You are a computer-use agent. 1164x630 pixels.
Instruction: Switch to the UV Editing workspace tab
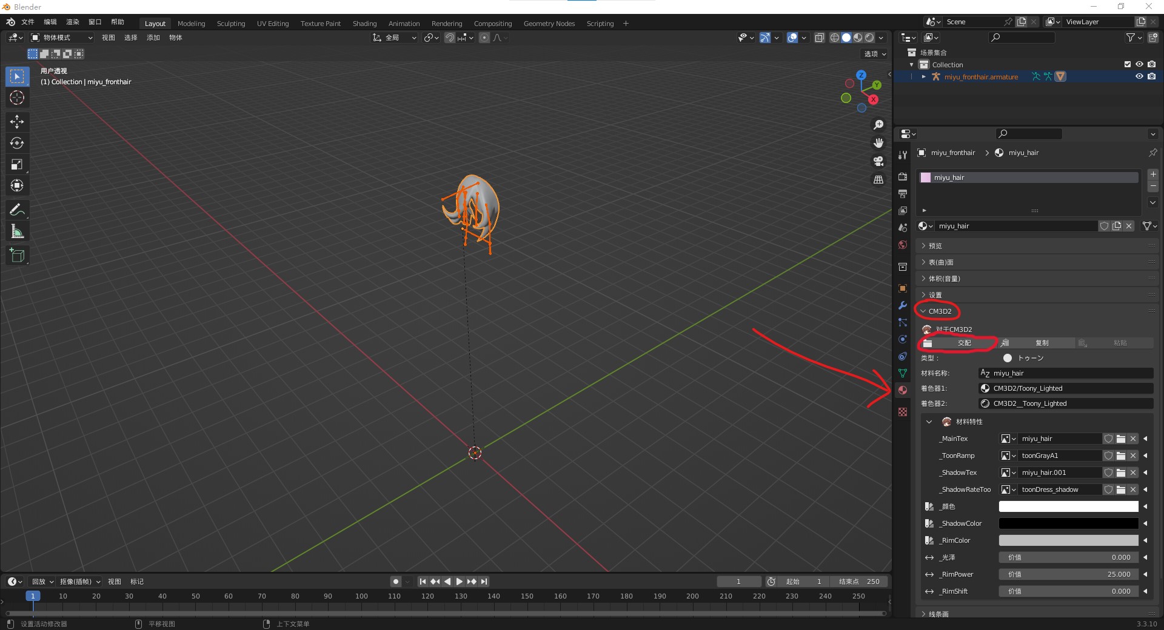(273, 24)
